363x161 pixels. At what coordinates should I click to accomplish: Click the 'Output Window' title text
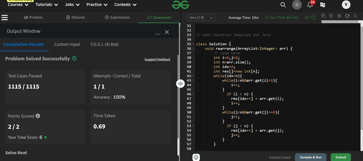click(x=23, y=31)
